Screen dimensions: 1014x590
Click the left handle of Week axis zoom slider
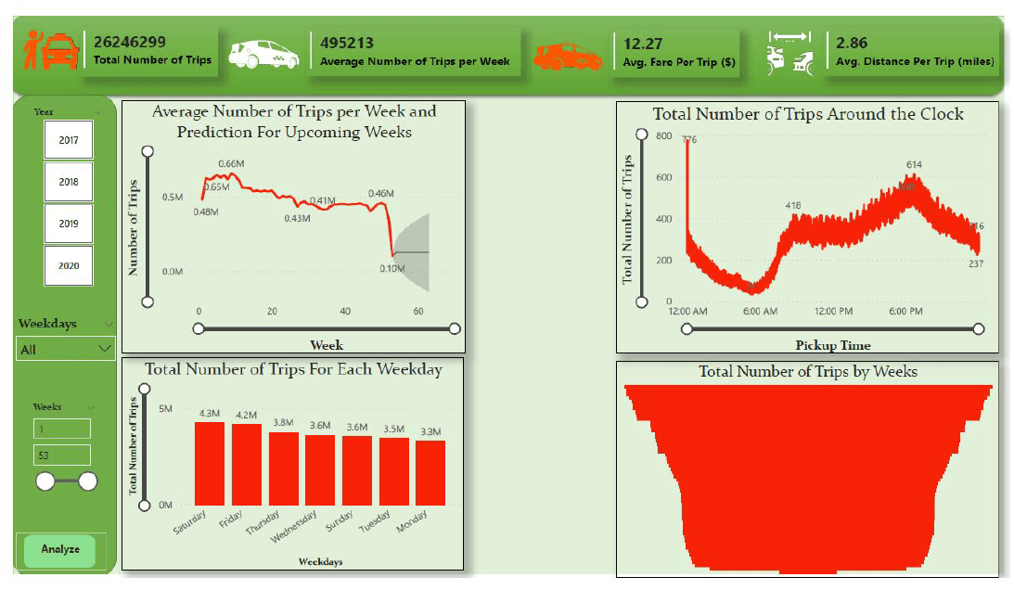coord(198,328)
